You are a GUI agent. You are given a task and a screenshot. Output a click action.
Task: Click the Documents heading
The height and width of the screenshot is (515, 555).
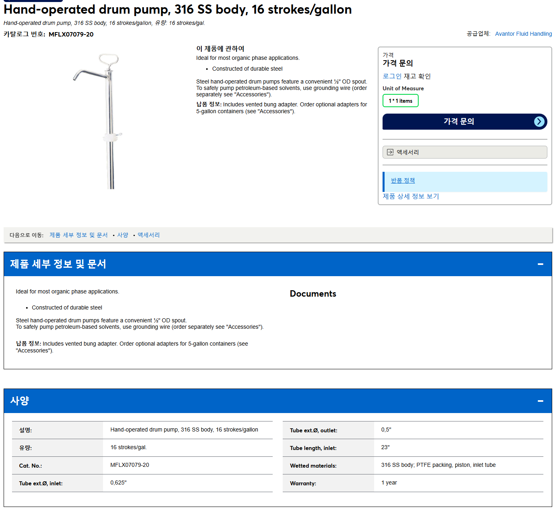313,294
